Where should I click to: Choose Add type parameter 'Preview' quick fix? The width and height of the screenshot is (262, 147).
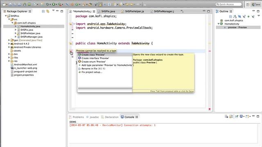[x=105, y=65]
